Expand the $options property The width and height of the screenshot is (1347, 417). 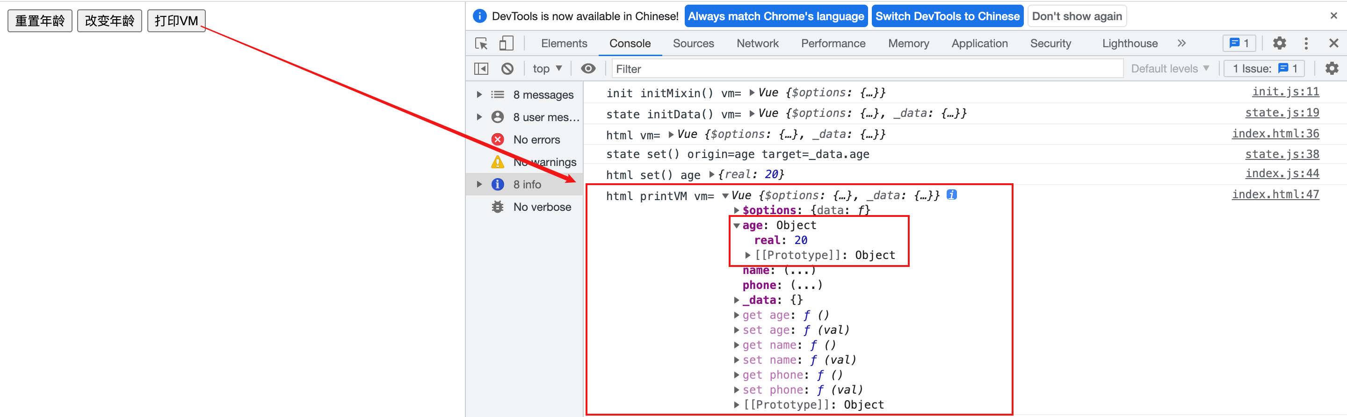[736, 210]
